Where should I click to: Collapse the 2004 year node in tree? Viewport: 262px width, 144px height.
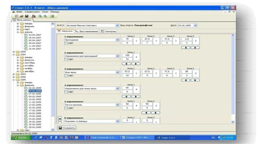14,55
